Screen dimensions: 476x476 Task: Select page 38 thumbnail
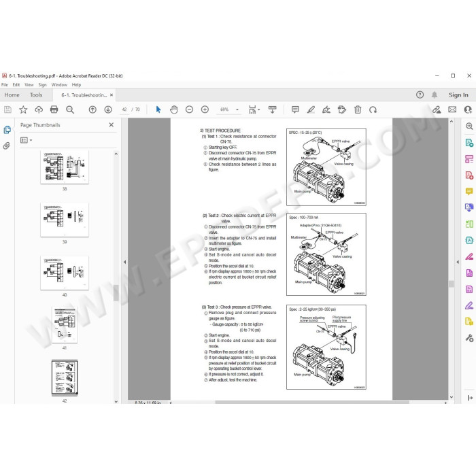65,167
